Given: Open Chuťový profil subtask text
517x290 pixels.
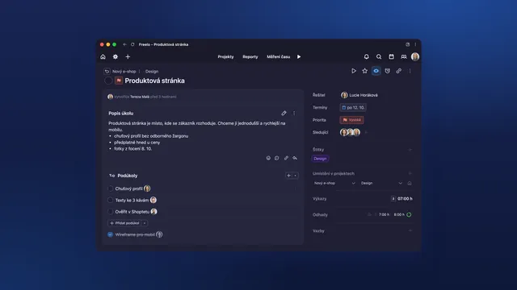Looking at the screenshot, I should pos(129,188).
